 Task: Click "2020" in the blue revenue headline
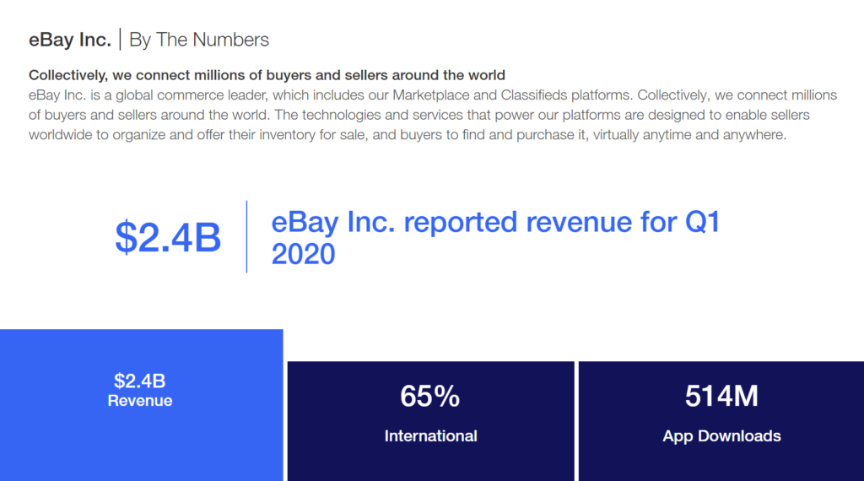coord(303,253)
